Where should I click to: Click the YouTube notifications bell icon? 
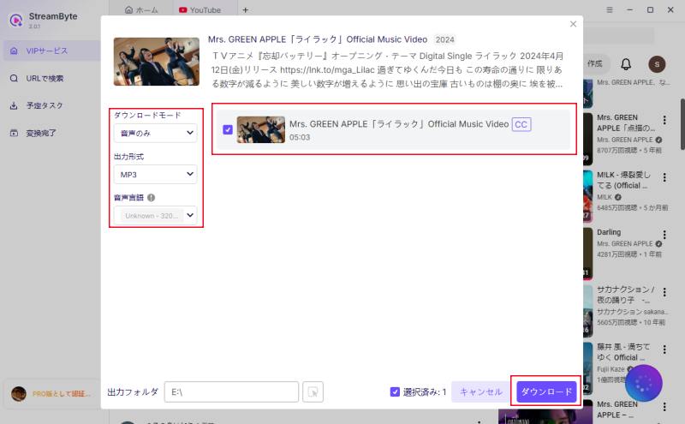(626, 64)
